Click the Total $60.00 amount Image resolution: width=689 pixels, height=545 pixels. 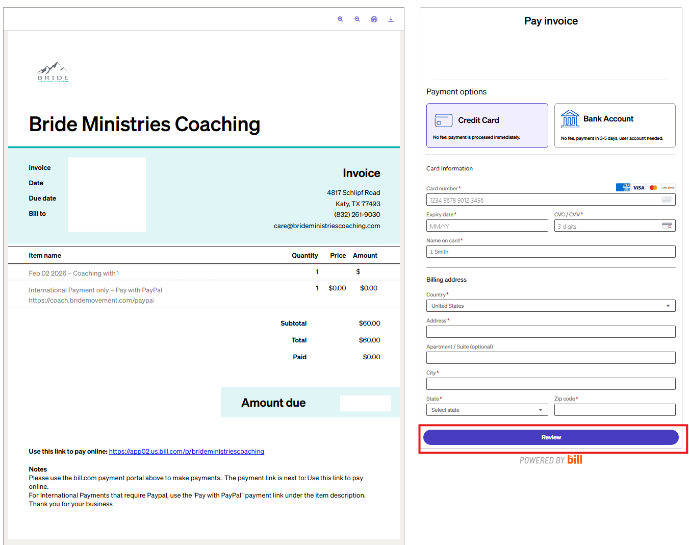[x=370, y=340]
